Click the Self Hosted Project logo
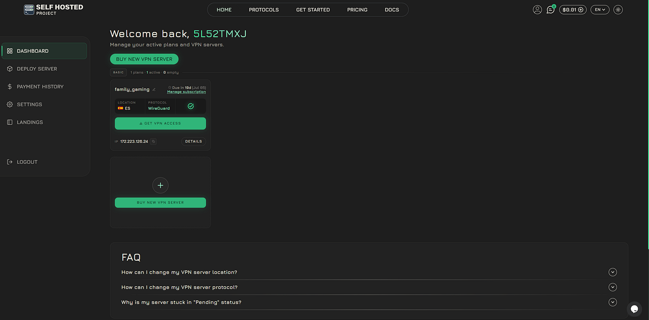 (53, 10)
